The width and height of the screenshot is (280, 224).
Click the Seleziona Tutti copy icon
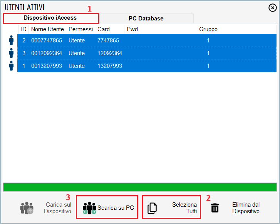click(x=152, y=208)
